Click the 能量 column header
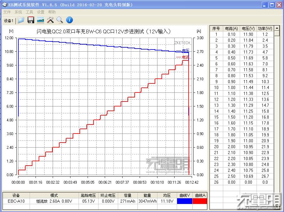This screenshot has height=212, width=284. (x=147, y=196)
